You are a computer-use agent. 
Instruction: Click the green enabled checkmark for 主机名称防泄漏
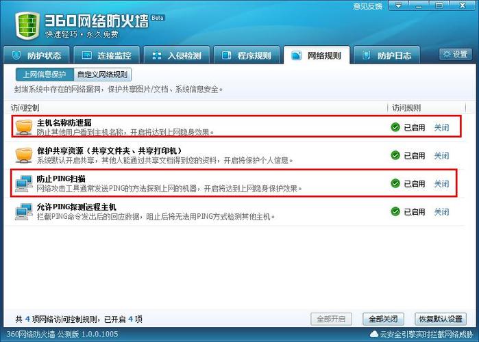click(395, 127)
